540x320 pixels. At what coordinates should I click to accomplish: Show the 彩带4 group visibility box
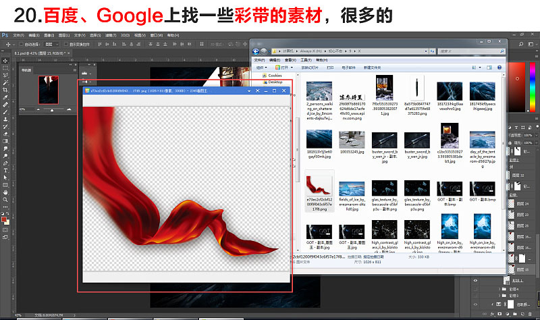(x=476, y=289)
